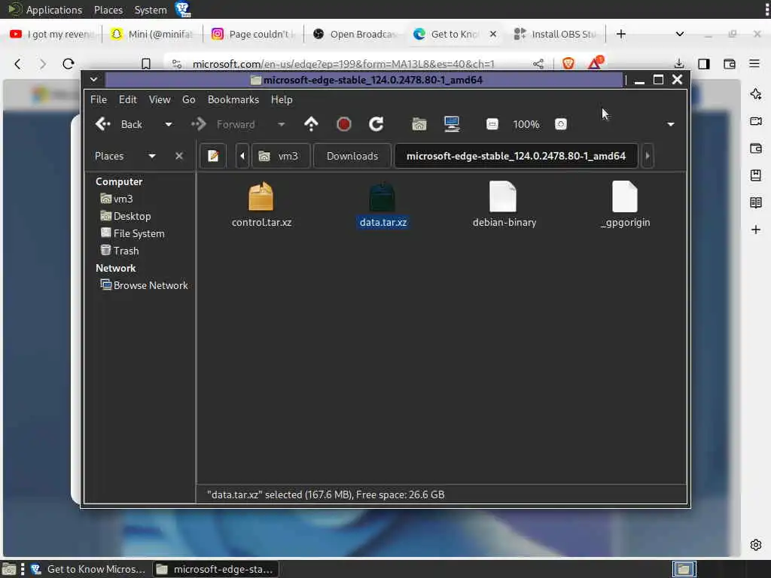This screenshot has width=771, height=578.
Task: Close the Places side pane
Action: pyautogui.click(x=179, y=156)
